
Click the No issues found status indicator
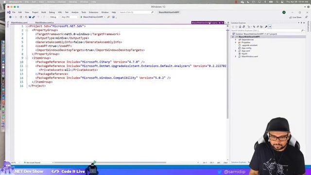click(x=32, y=162)
